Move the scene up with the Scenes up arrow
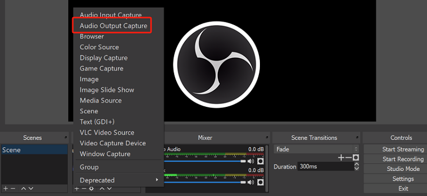This screenshot has width=427, height=196. (23, 189)
